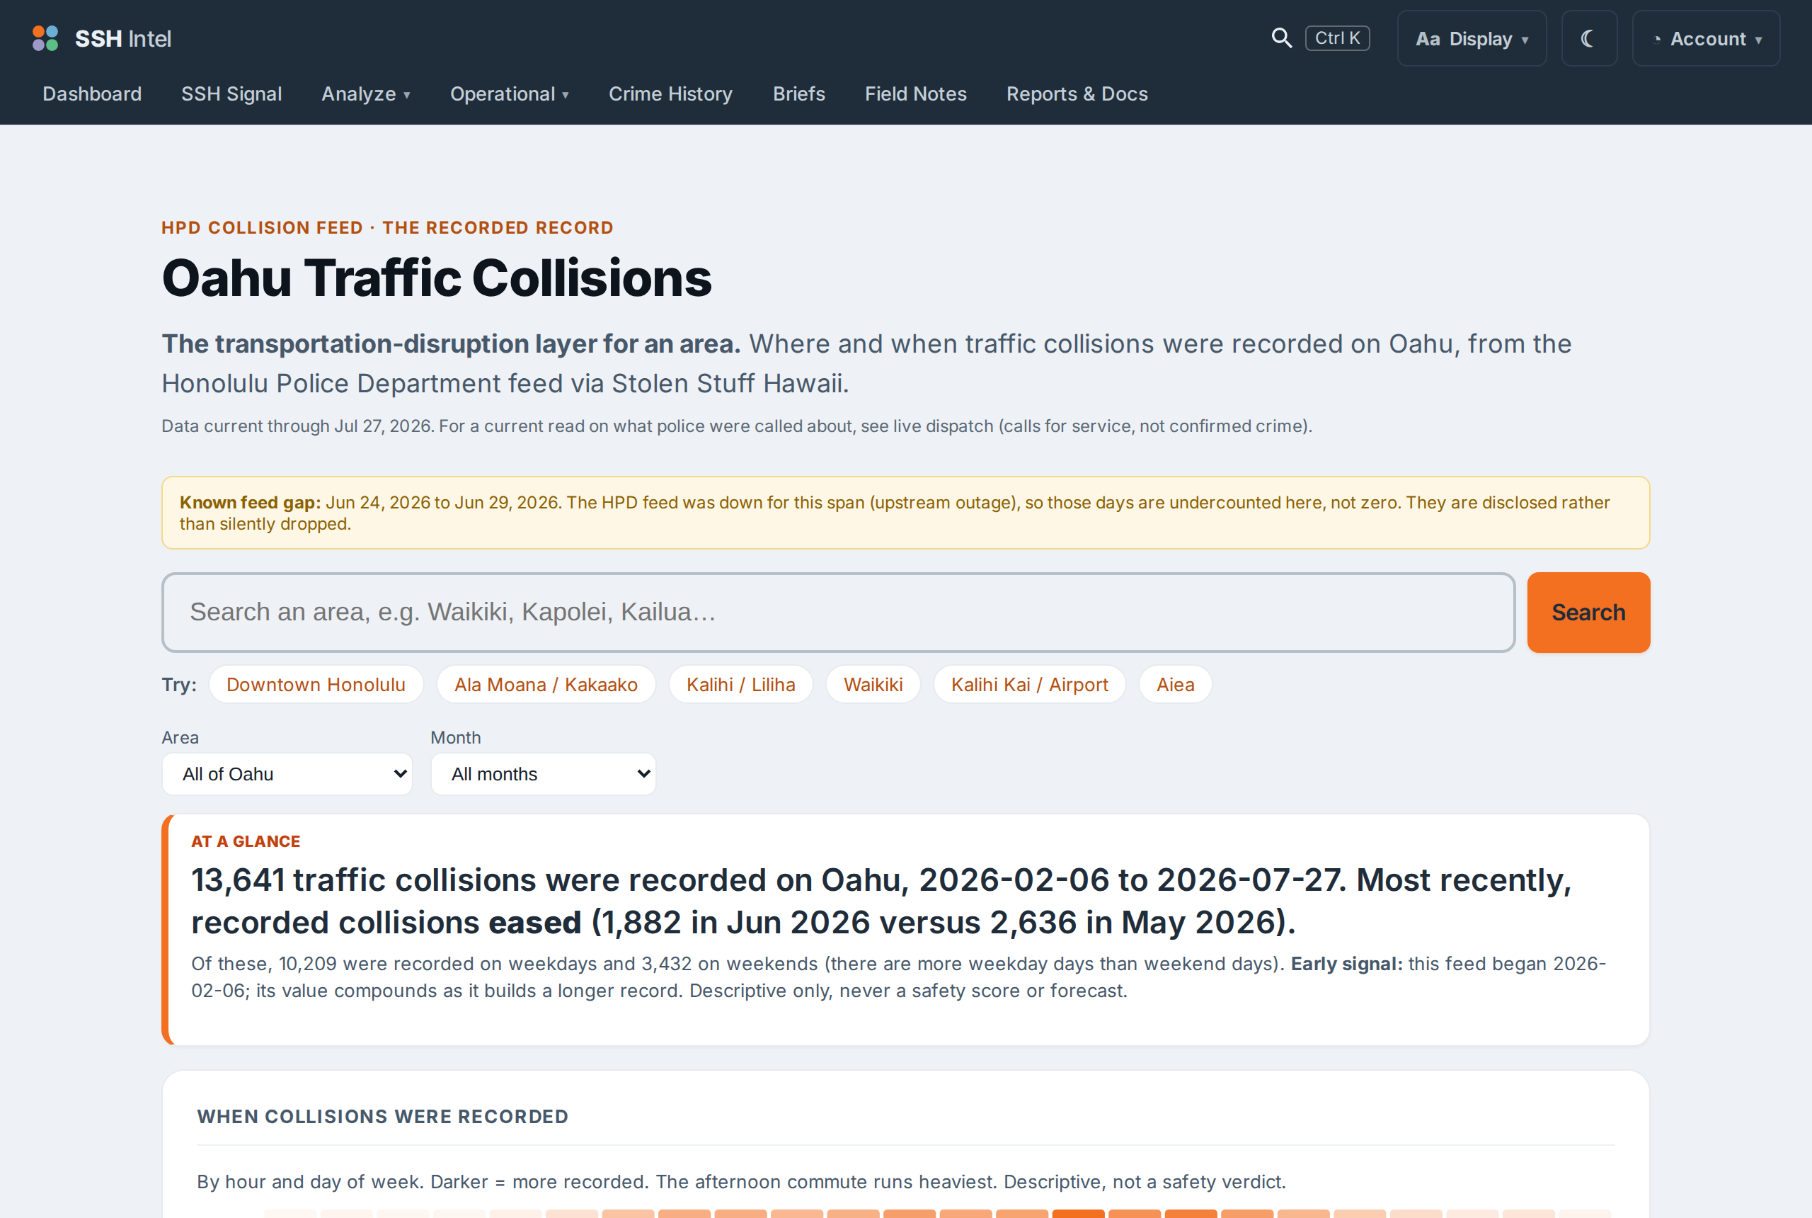This screenshot has height=1218, width=1812.
Task: Open Field Notes
Action: point(915,94)
